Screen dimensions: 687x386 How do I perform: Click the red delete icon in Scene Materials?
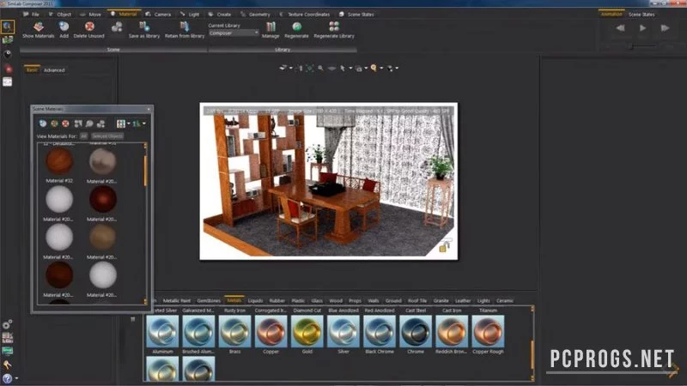[x=65, y=124]
